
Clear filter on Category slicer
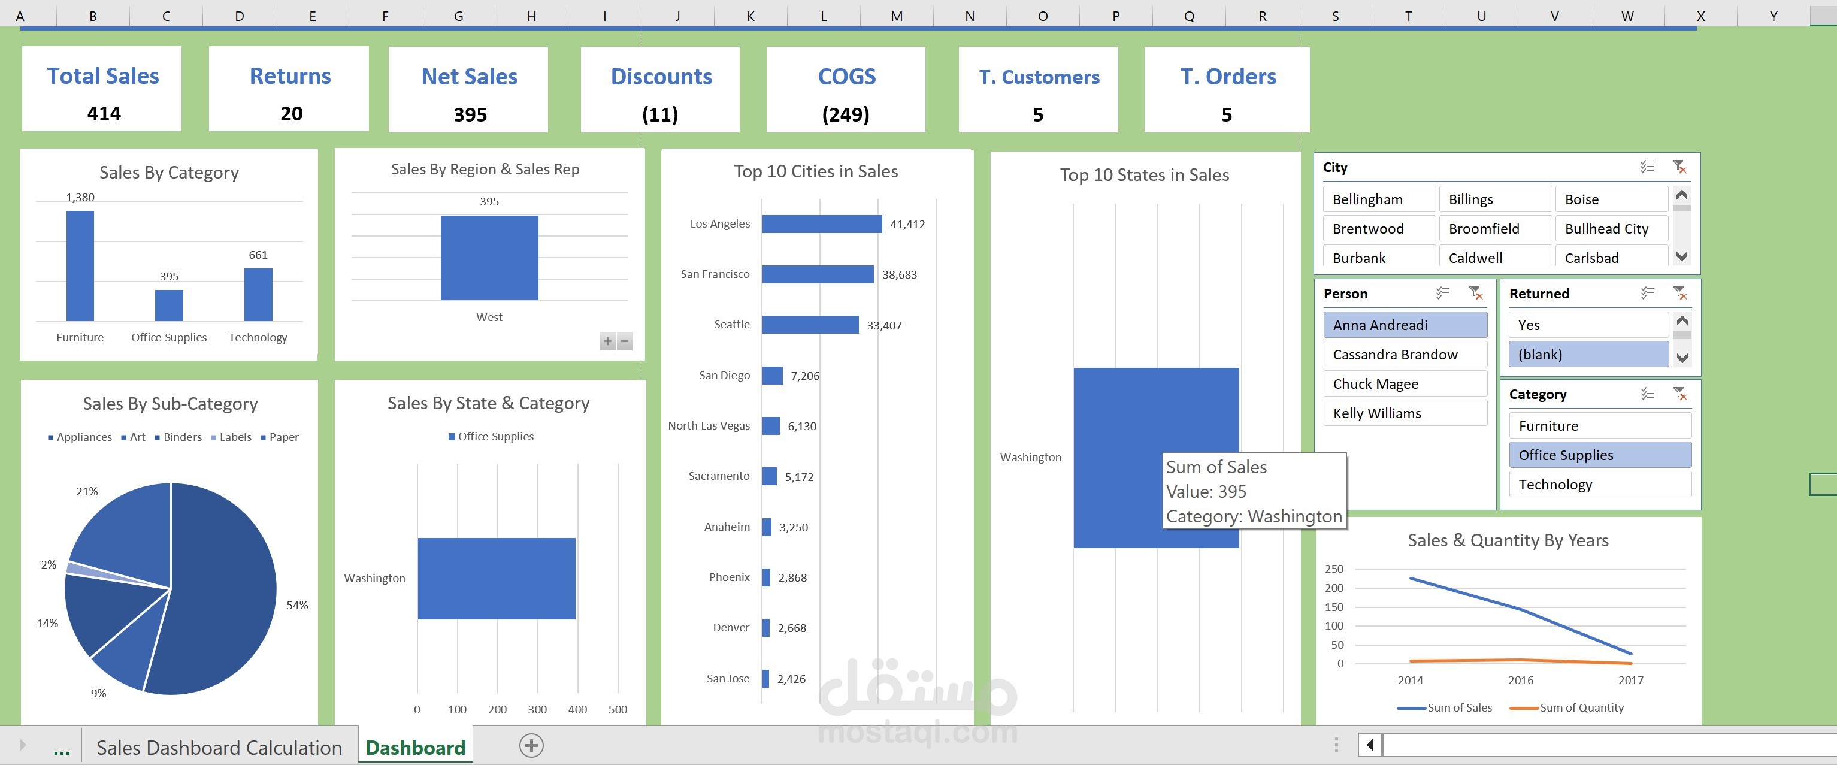click(x=1679, y=394)
